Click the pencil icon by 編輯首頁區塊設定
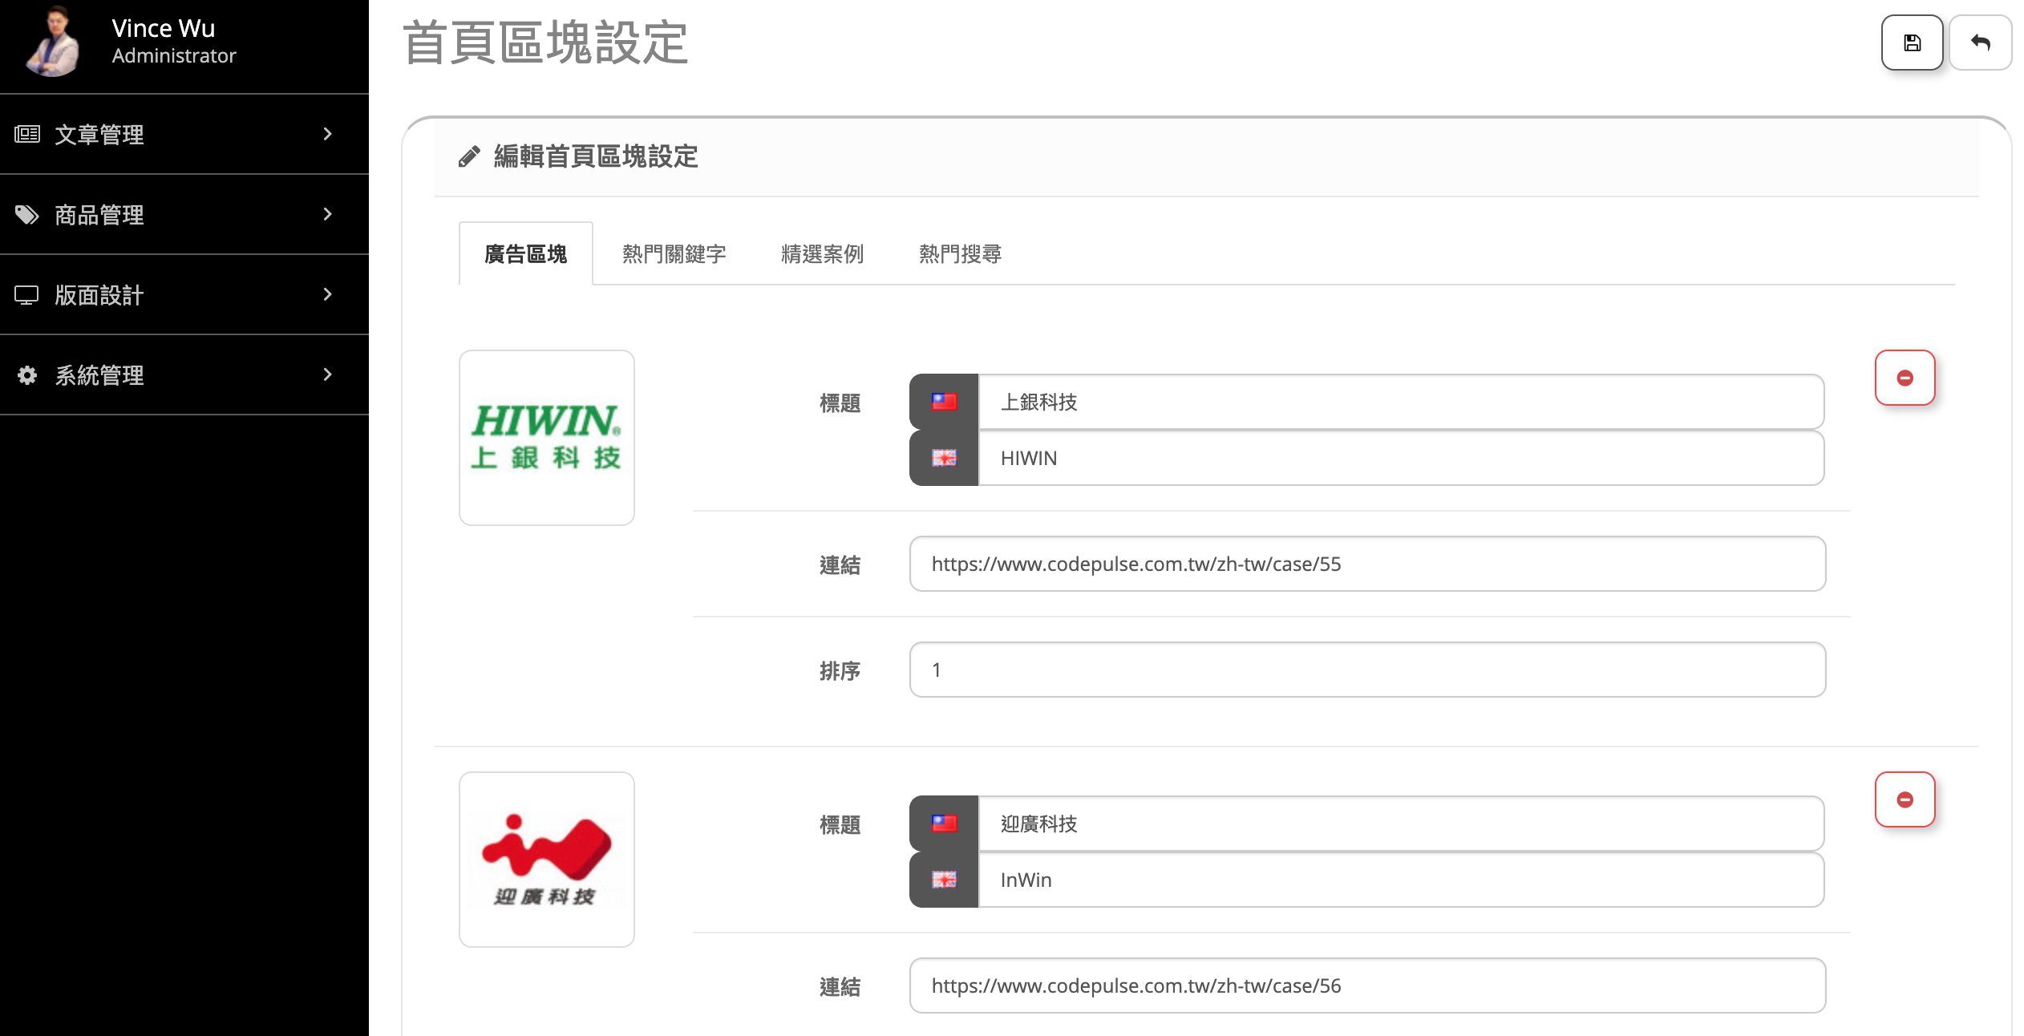The image size is (2024, 1036). [x=469, y=156]
